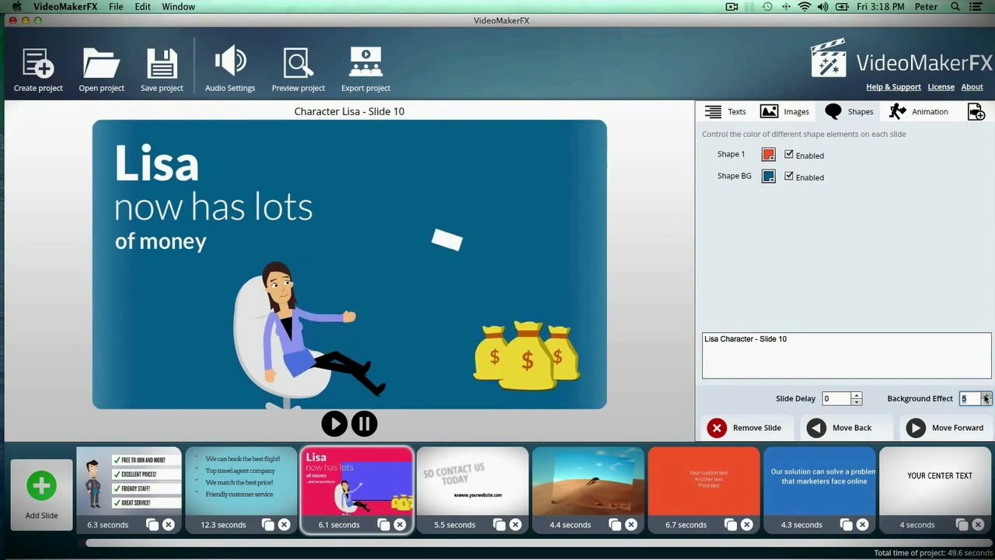Duplicate the 6.7 seconds slide
995x560 pixels.
[x=731, y=525]
